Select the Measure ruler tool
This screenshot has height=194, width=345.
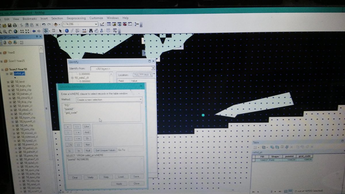coord(84,30)
